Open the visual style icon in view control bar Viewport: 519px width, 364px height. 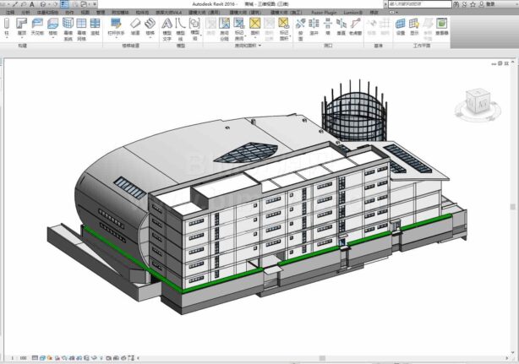42,358
